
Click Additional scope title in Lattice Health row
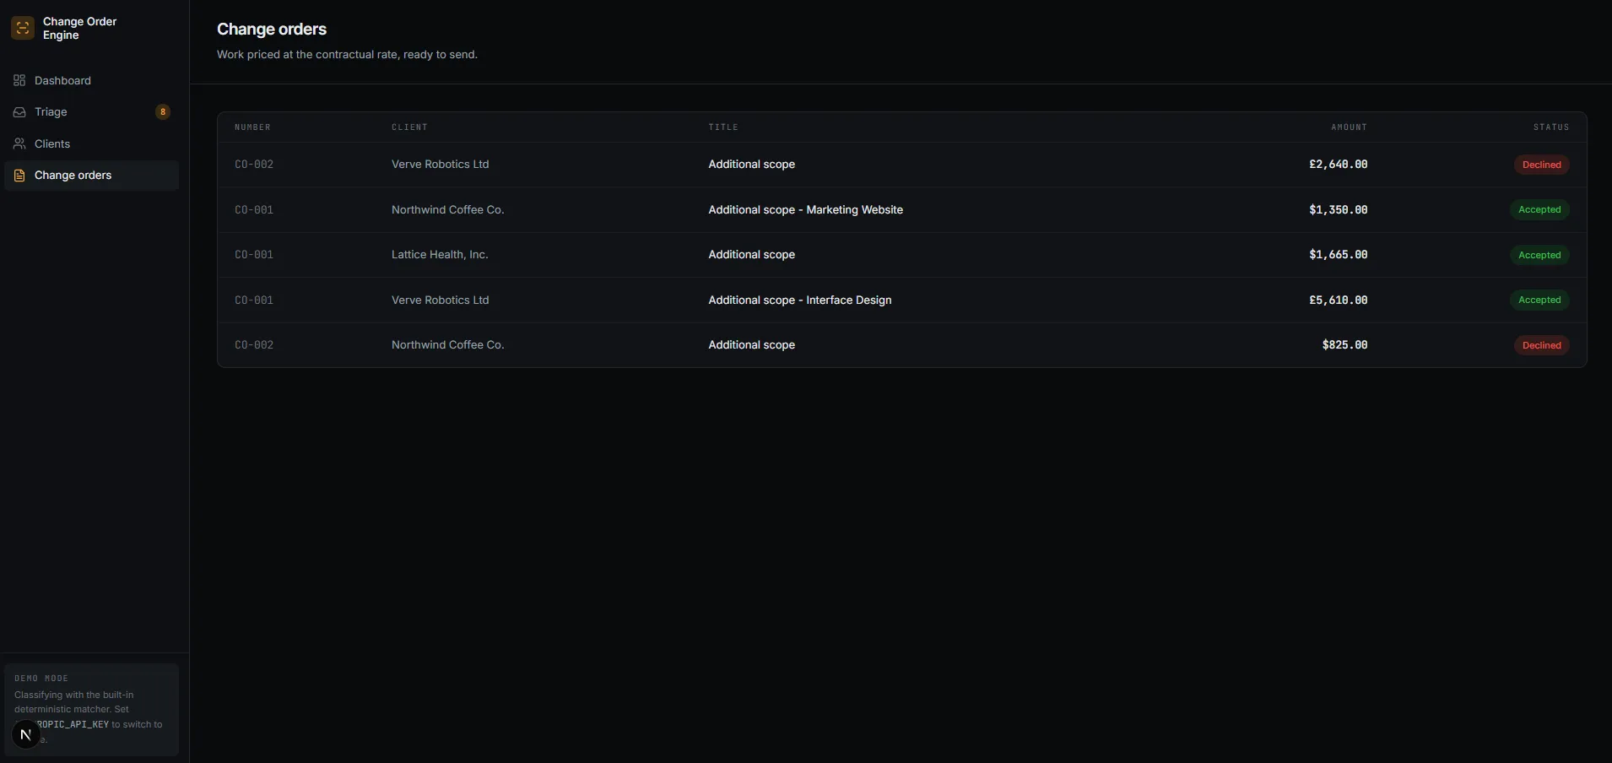751,255
